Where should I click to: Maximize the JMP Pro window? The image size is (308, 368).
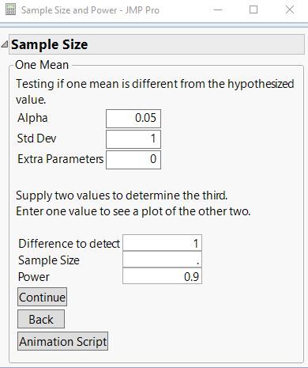point(254,9)
